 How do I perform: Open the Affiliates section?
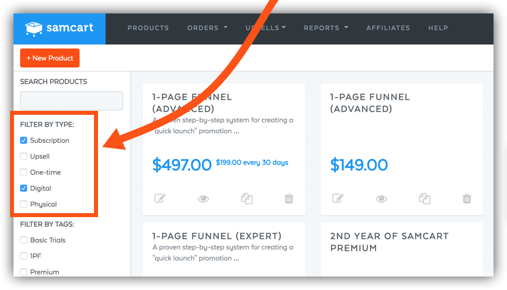(388, 28)
